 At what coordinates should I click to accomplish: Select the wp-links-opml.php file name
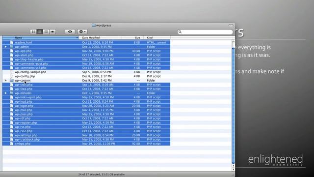coord(28,97)
